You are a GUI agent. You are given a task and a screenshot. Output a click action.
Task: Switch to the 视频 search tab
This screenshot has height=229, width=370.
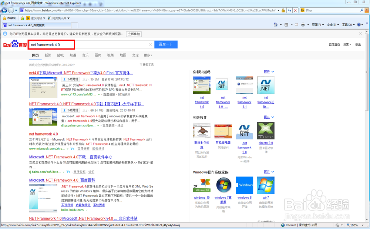[x=110, y=55]
